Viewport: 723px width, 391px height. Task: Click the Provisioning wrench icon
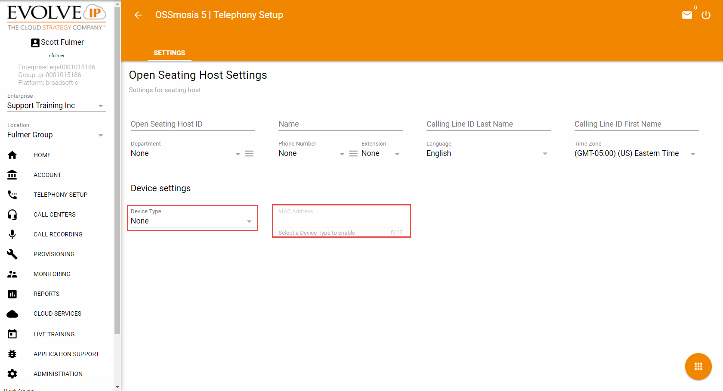[x=12, y=254]
